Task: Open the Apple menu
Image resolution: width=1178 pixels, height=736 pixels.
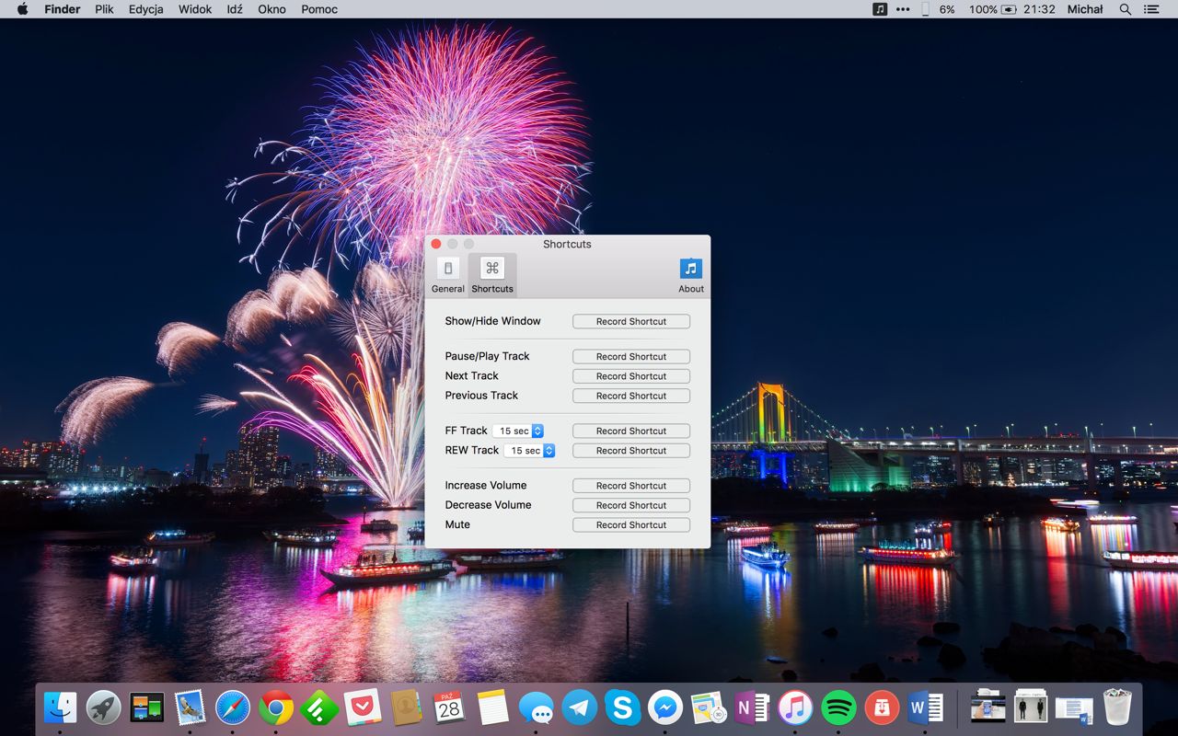Action: 23,9
